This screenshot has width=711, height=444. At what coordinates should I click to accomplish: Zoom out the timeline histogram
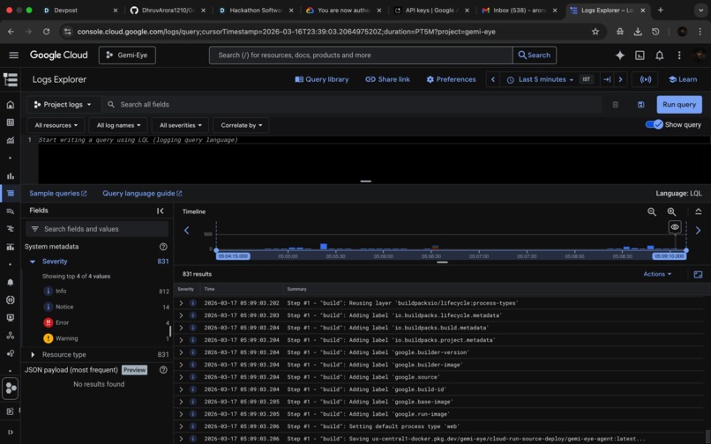(652, 211)
